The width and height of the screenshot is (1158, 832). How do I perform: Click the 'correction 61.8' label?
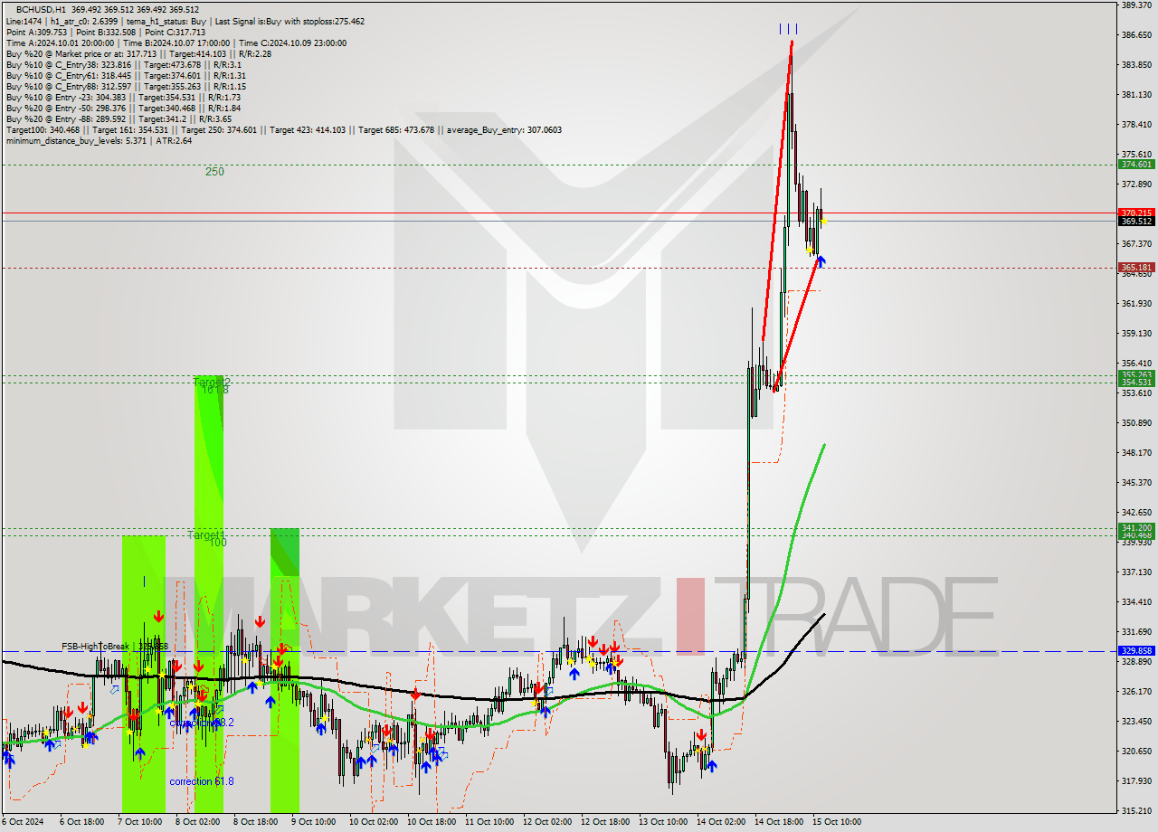[202, 781]
